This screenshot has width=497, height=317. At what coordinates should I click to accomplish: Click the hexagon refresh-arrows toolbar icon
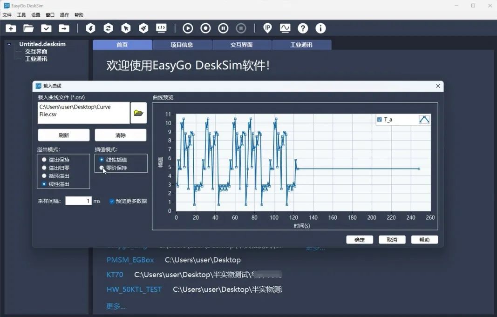[109, 28]
